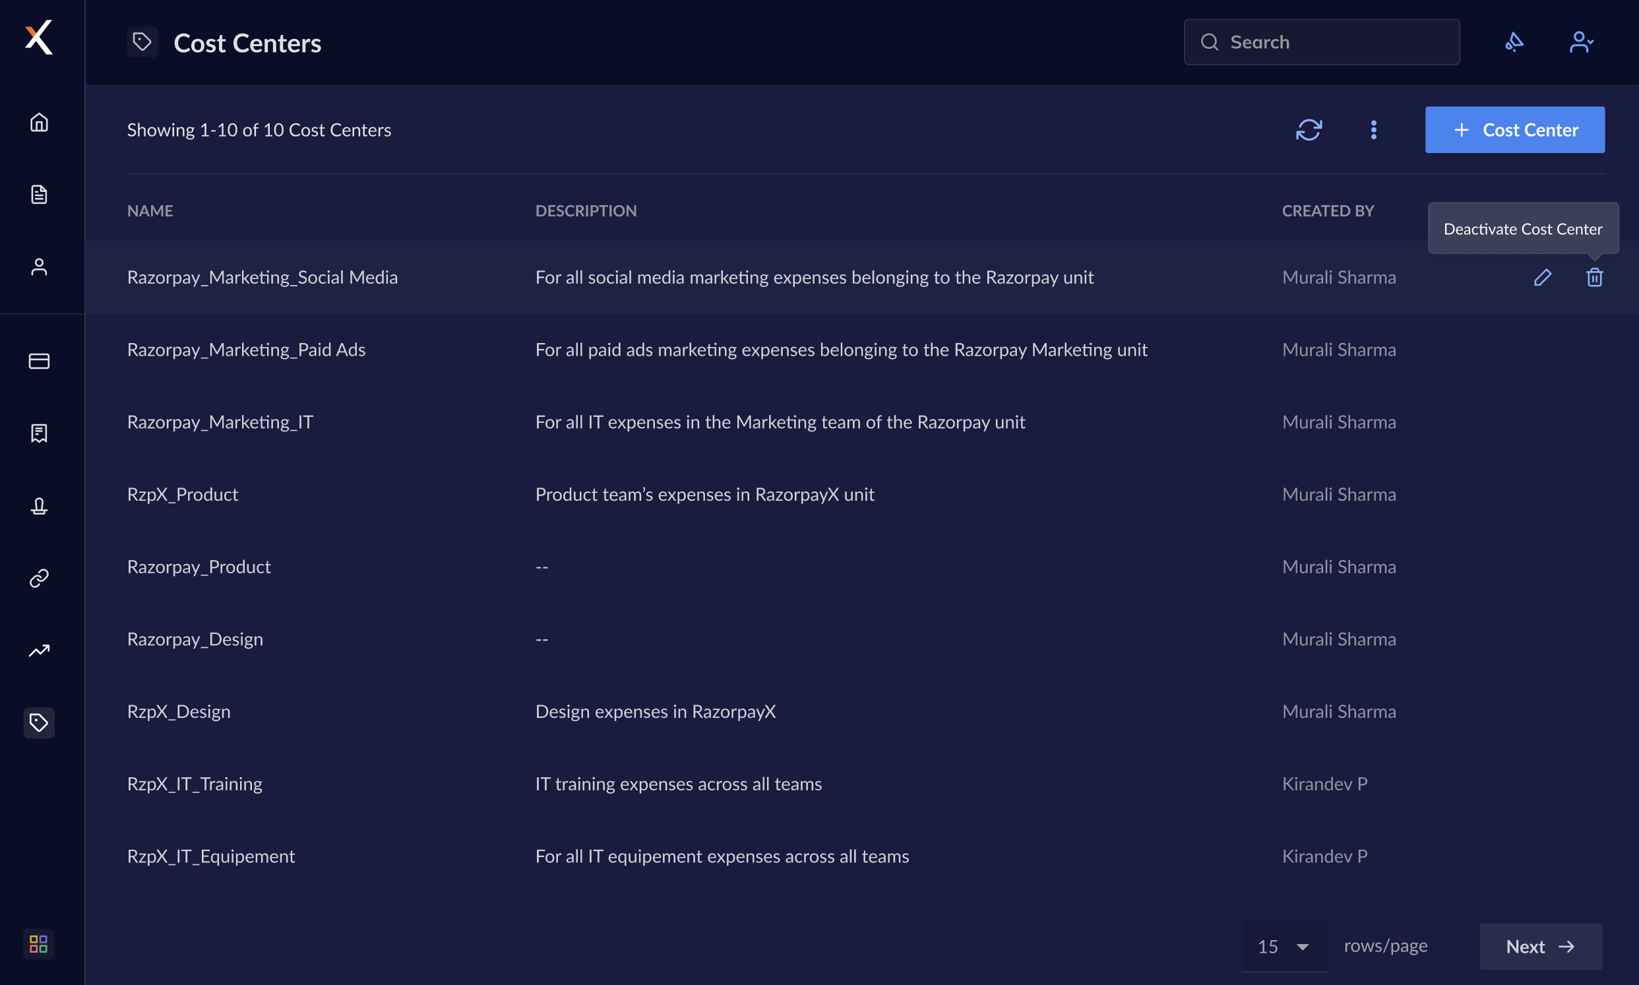
Task: Add a new Cost Center
Action: (x=1515, y=130)
